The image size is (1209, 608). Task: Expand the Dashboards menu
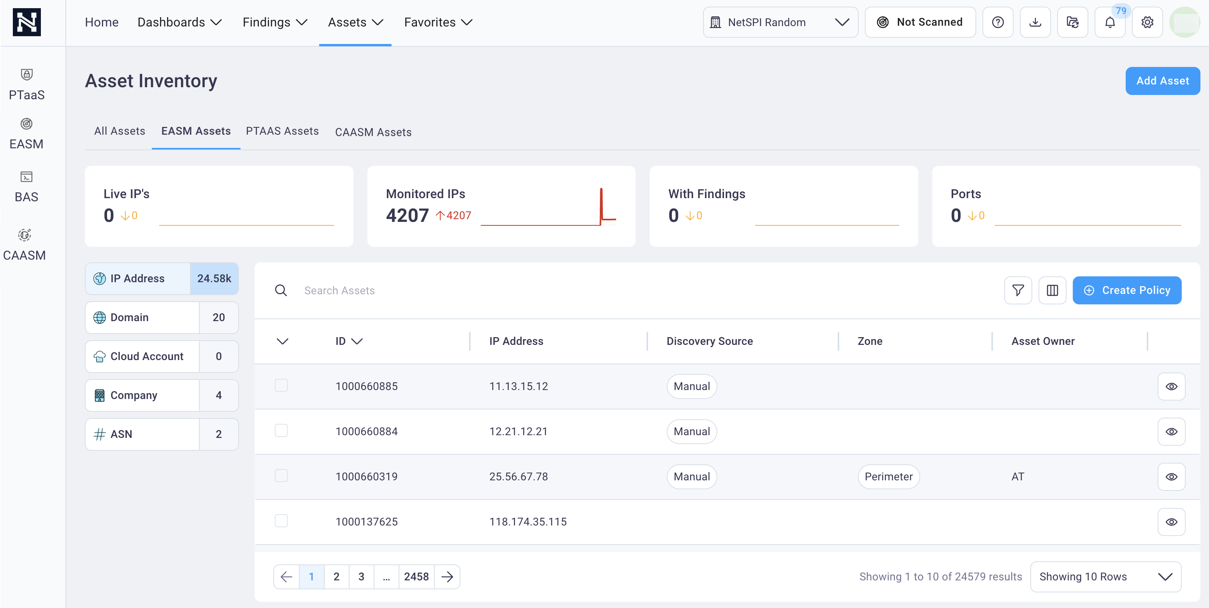pyautogui.click(x=179, y=22)
